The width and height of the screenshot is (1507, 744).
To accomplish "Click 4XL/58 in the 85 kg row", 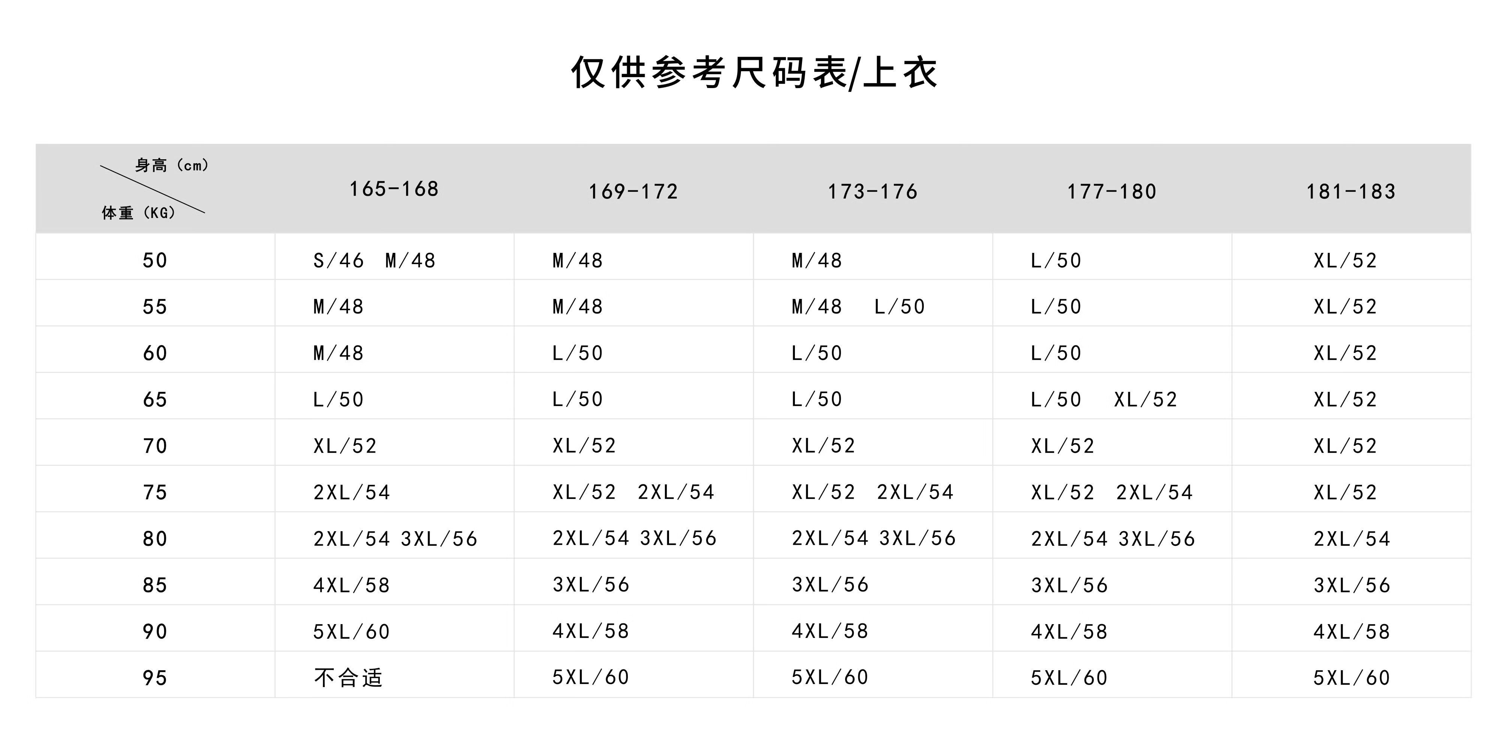I will coord(352,585).
